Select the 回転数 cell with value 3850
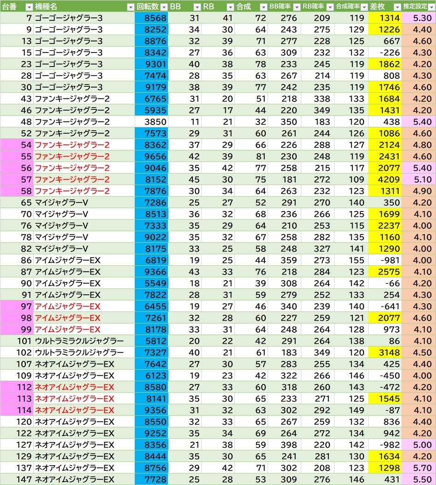This screenshot has height=485, width=436. tap(151, 122)
